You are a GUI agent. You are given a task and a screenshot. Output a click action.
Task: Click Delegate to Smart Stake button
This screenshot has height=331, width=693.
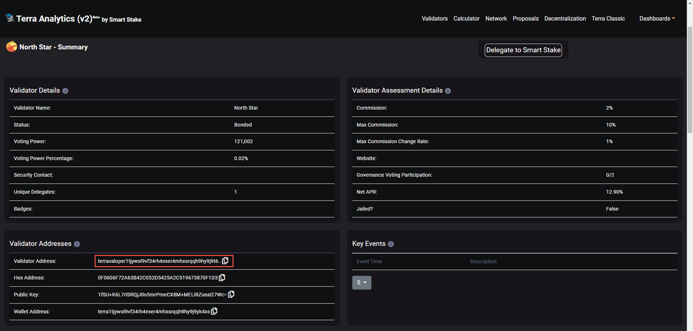(523, 50)
